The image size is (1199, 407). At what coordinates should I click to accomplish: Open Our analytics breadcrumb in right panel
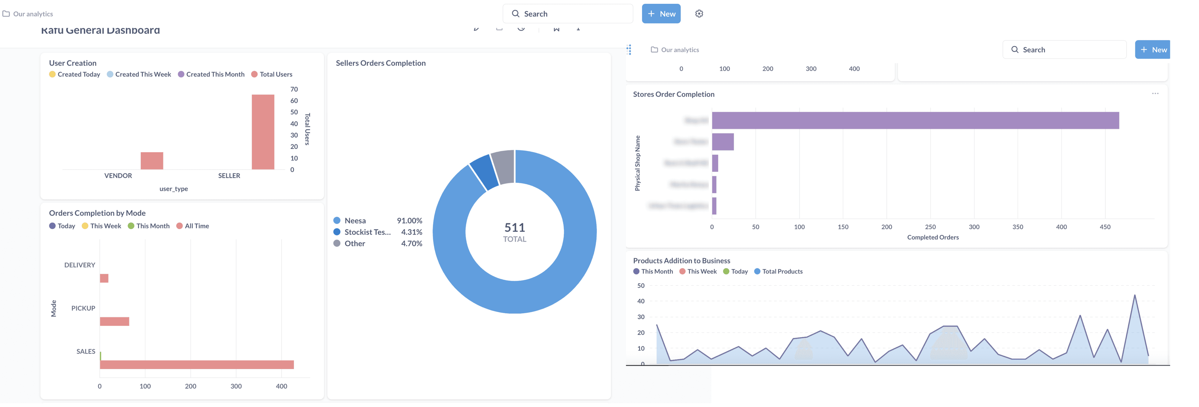point(679,50)
